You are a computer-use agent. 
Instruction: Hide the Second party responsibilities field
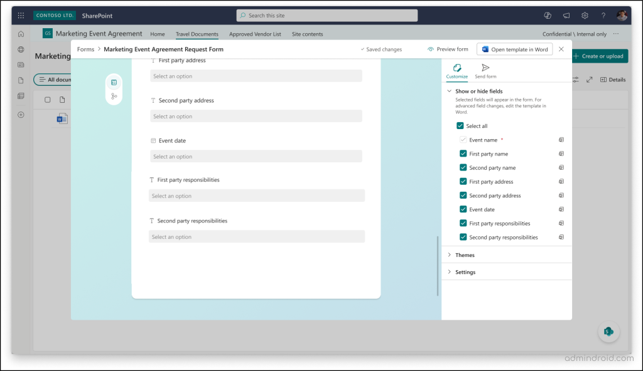pos(463,237)
